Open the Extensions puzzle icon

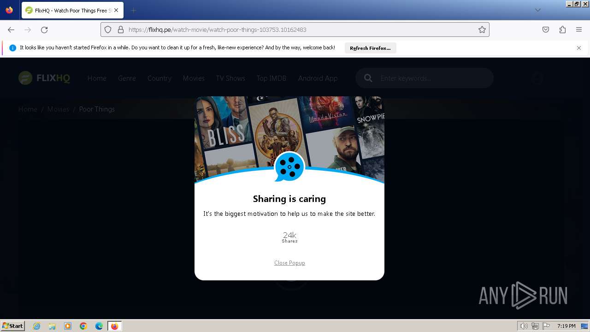562,30
